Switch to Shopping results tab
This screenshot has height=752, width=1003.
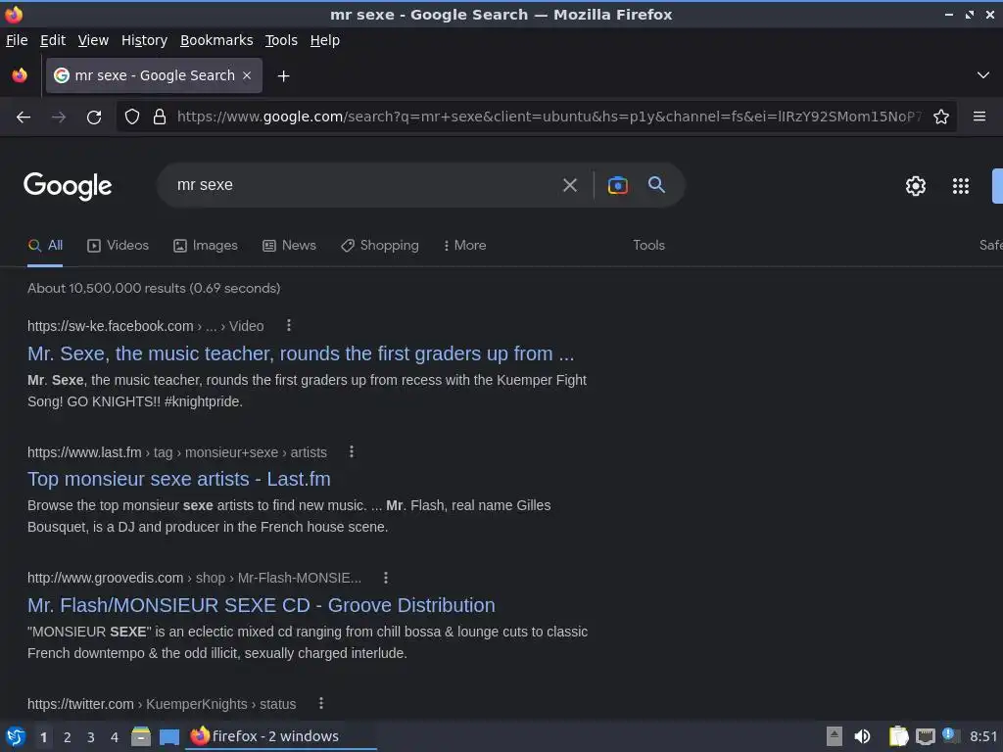(x=379, y=246)
